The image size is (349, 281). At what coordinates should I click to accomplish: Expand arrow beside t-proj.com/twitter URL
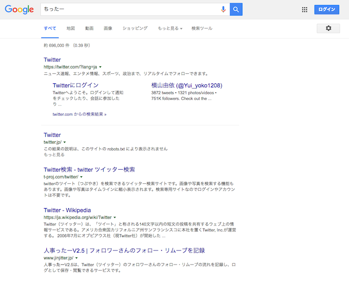tap(81, 177)
